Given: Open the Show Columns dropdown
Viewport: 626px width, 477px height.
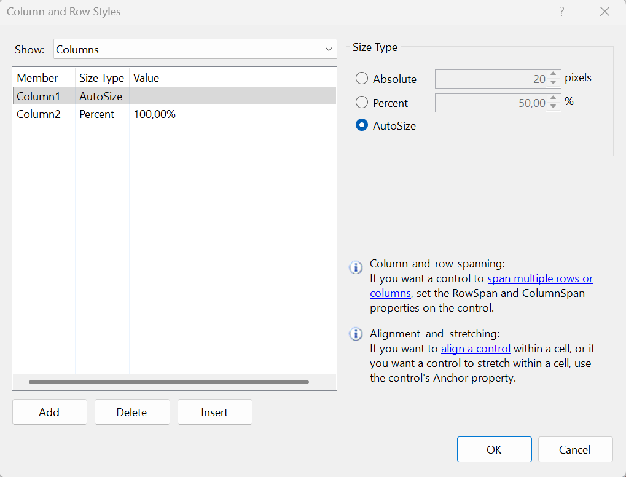Looking at the screenshot, I should 195,49.
